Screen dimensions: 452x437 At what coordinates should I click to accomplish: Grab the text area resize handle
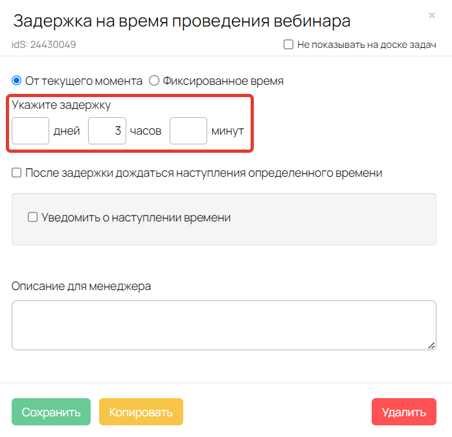pos(431,346)
